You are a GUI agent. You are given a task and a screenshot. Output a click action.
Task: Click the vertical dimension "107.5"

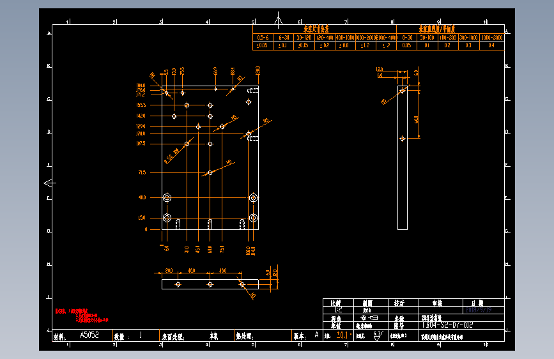141,144
